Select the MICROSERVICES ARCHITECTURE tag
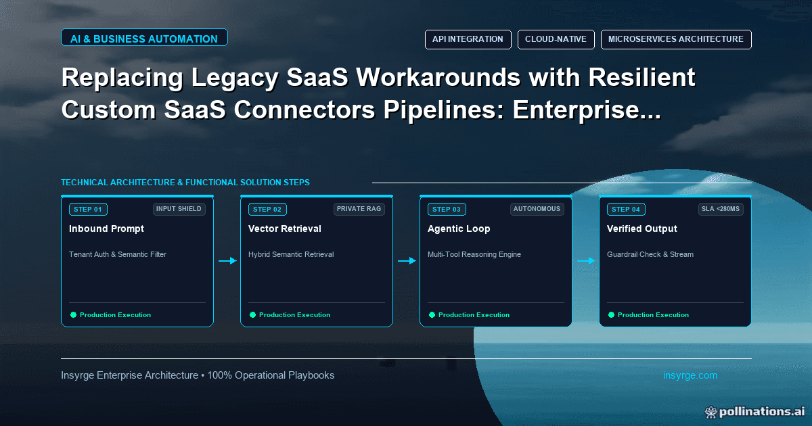Viewport: 812px width, 426px height. coord(676,39)
